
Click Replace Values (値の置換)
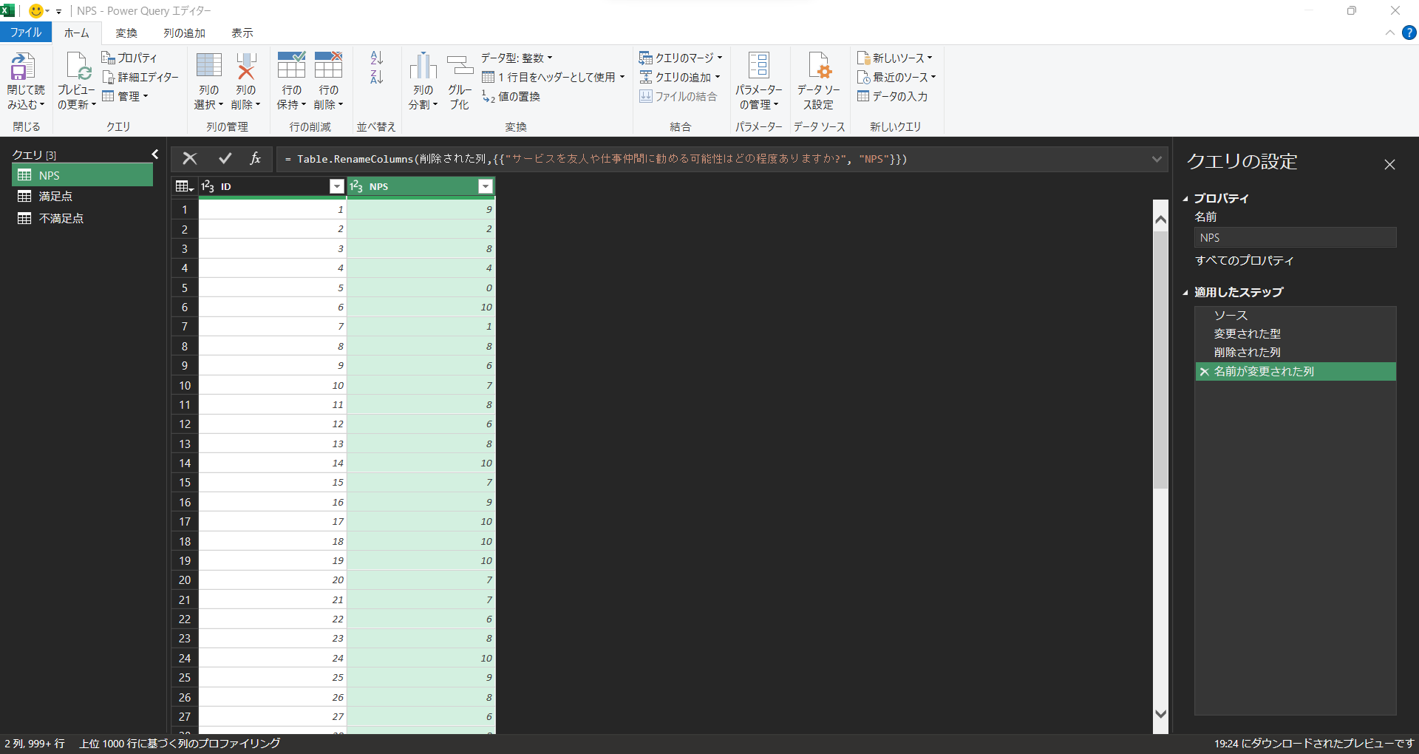click(x=511, y=96)
